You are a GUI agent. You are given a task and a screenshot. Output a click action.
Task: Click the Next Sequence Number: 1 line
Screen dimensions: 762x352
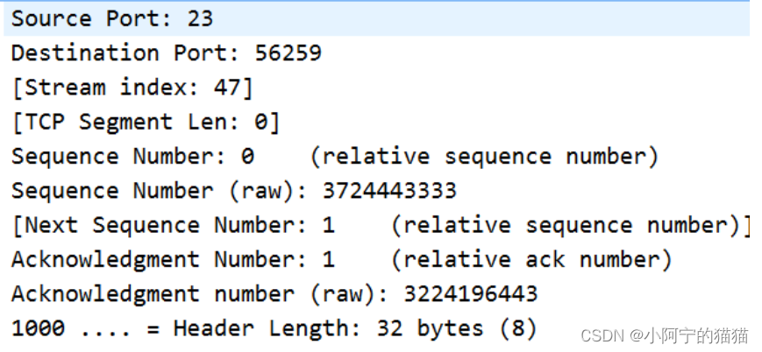[377, 225]
